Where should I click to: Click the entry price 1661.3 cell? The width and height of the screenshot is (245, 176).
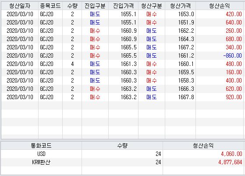pyautogui.click(x=124, y=64)
